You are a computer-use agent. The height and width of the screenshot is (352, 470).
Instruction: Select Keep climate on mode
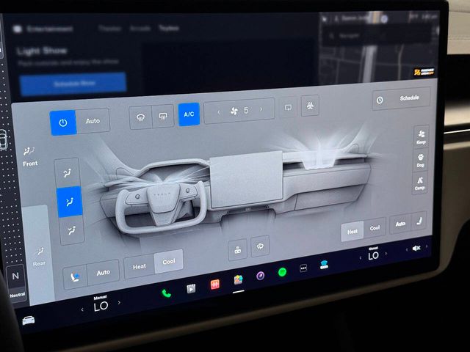pyautogui.click(x=421, y=137)
